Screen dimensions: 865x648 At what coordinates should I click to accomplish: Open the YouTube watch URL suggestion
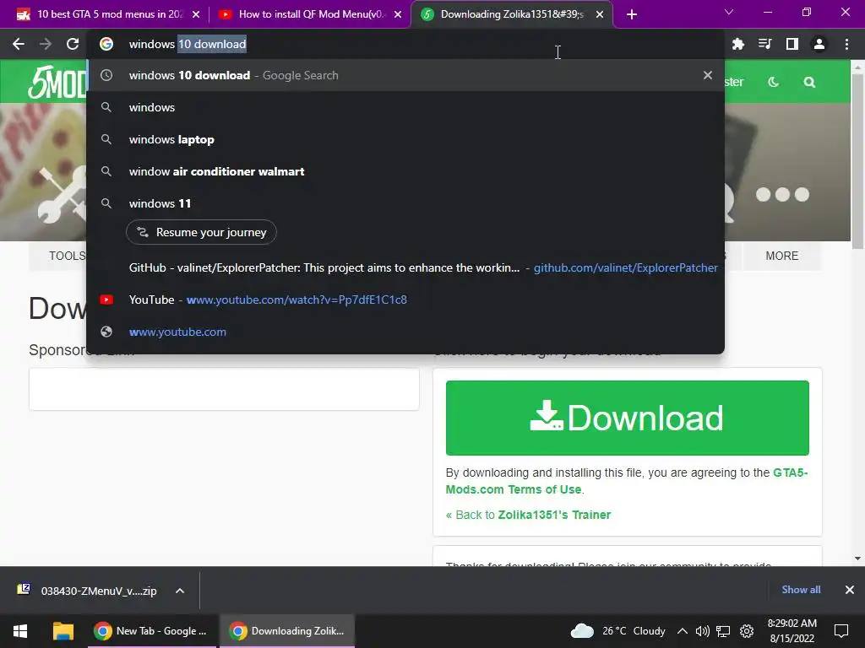click(405, 300)
